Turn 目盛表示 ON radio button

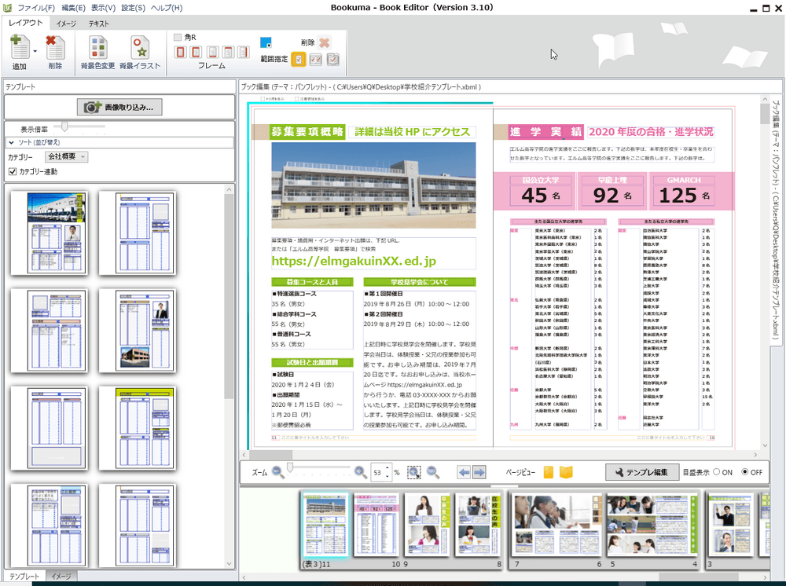click(x=716, y=472)
